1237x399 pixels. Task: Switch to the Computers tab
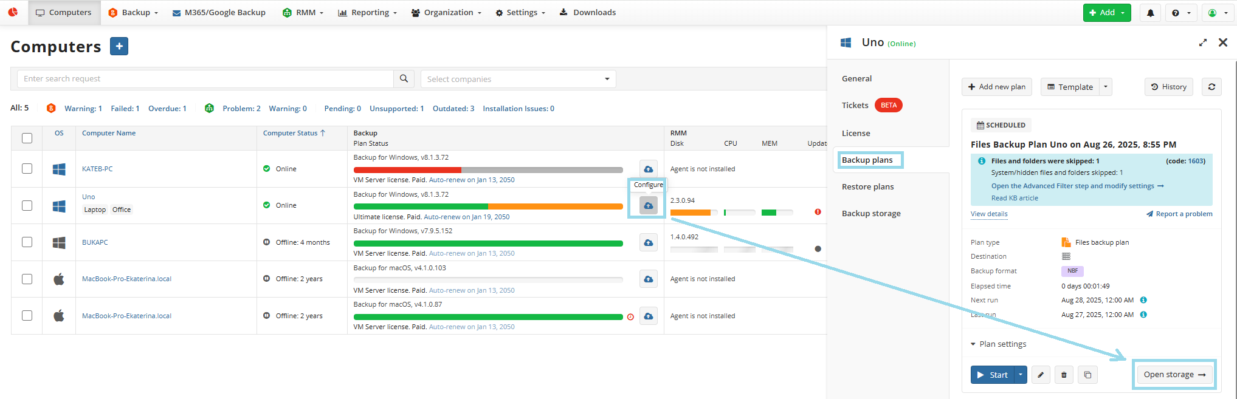click(64, 13)
